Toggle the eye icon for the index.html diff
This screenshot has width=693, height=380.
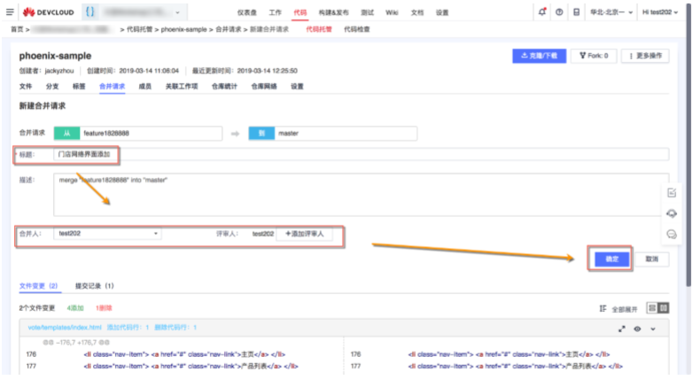coord(637,329)
